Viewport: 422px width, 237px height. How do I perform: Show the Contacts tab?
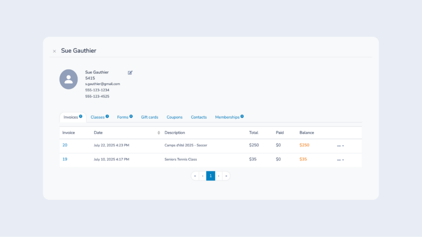[x=199, y=117]
